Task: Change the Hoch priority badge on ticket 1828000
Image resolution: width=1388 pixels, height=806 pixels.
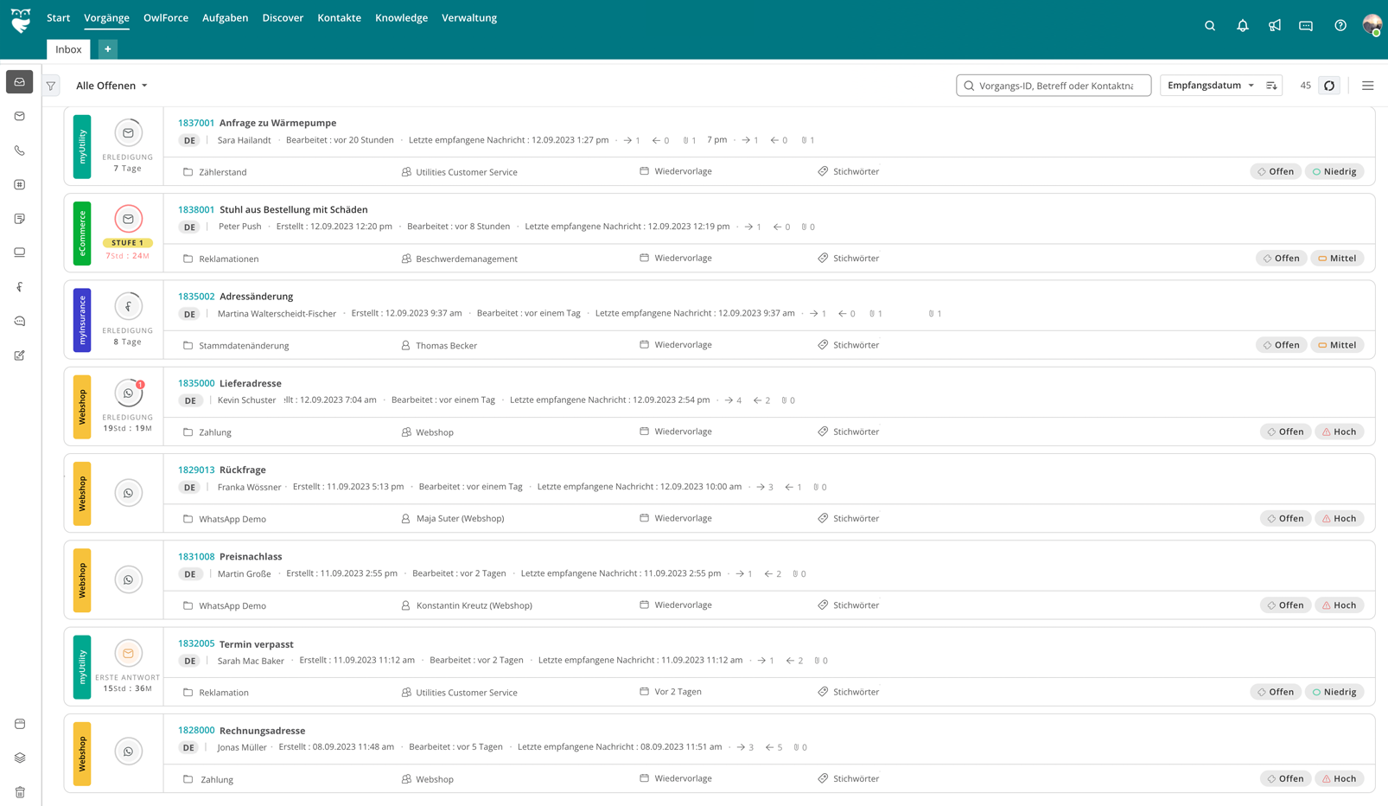Action: click(1339, 777)
